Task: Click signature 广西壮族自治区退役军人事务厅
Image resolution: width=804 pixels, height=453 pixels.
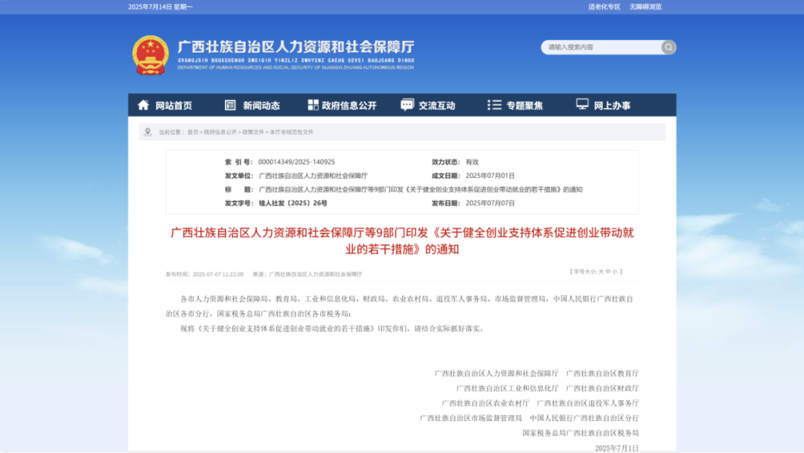Action: click(587, 403)
